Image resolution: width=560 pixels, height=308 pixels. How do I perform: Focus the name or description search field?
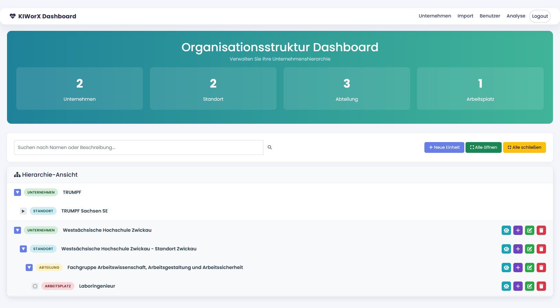139,147
